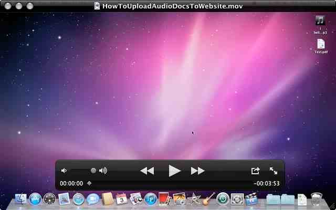Open the second blue folder stack in the Dock

[288, 199]
